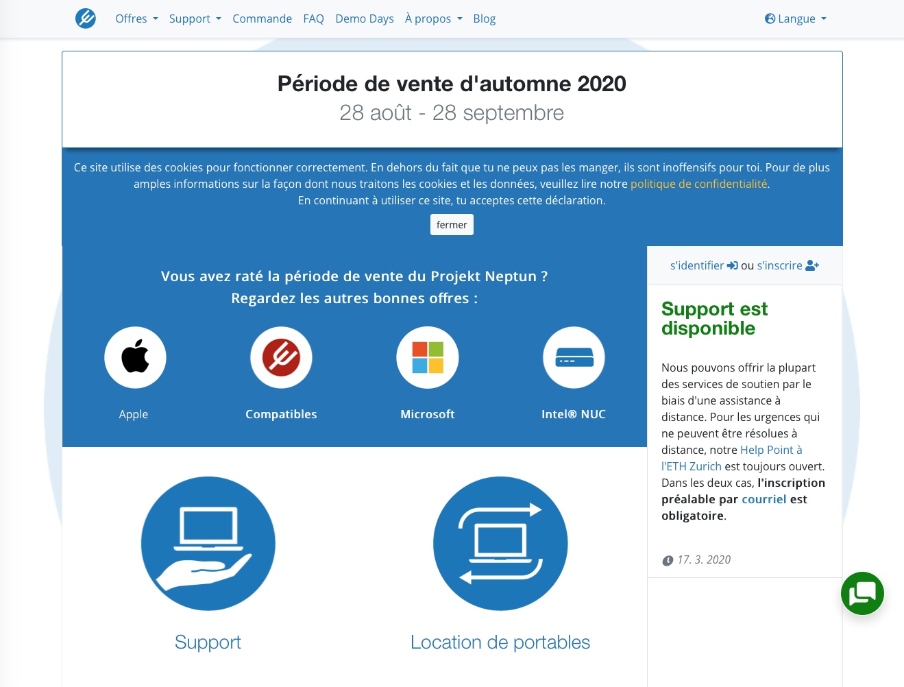The image size is (904, 687).
Task: Click the courriel email link
Action: pos(764,499)
